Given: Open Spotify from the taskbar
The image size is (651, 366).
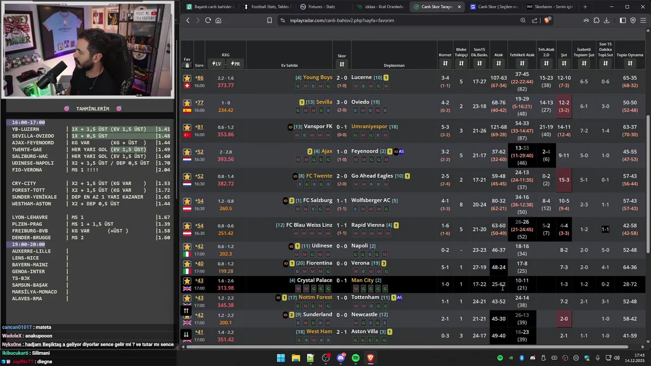Looking at the screenshot, I should pos(356,358).
